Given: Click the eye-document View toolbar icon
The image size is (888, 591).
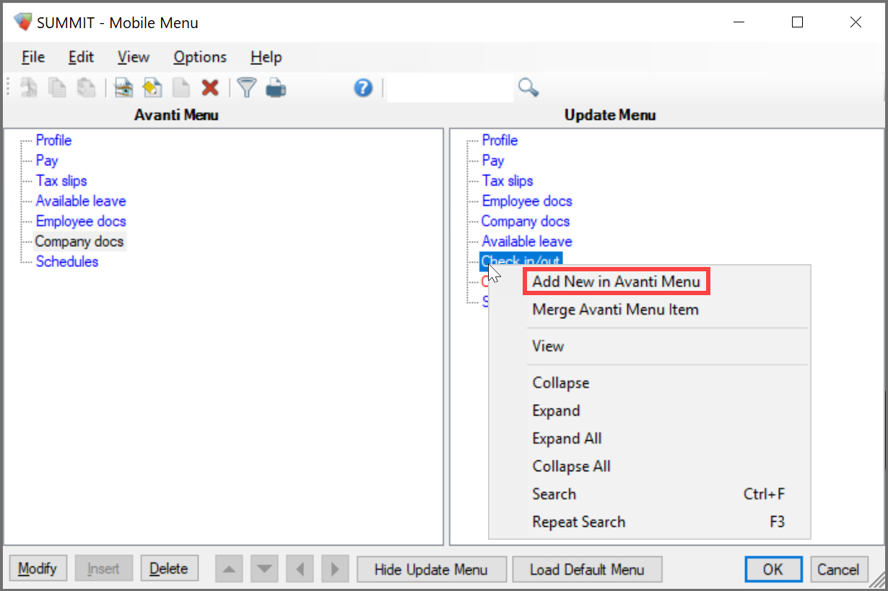Looking at the screenshot, I should point(124,88).
